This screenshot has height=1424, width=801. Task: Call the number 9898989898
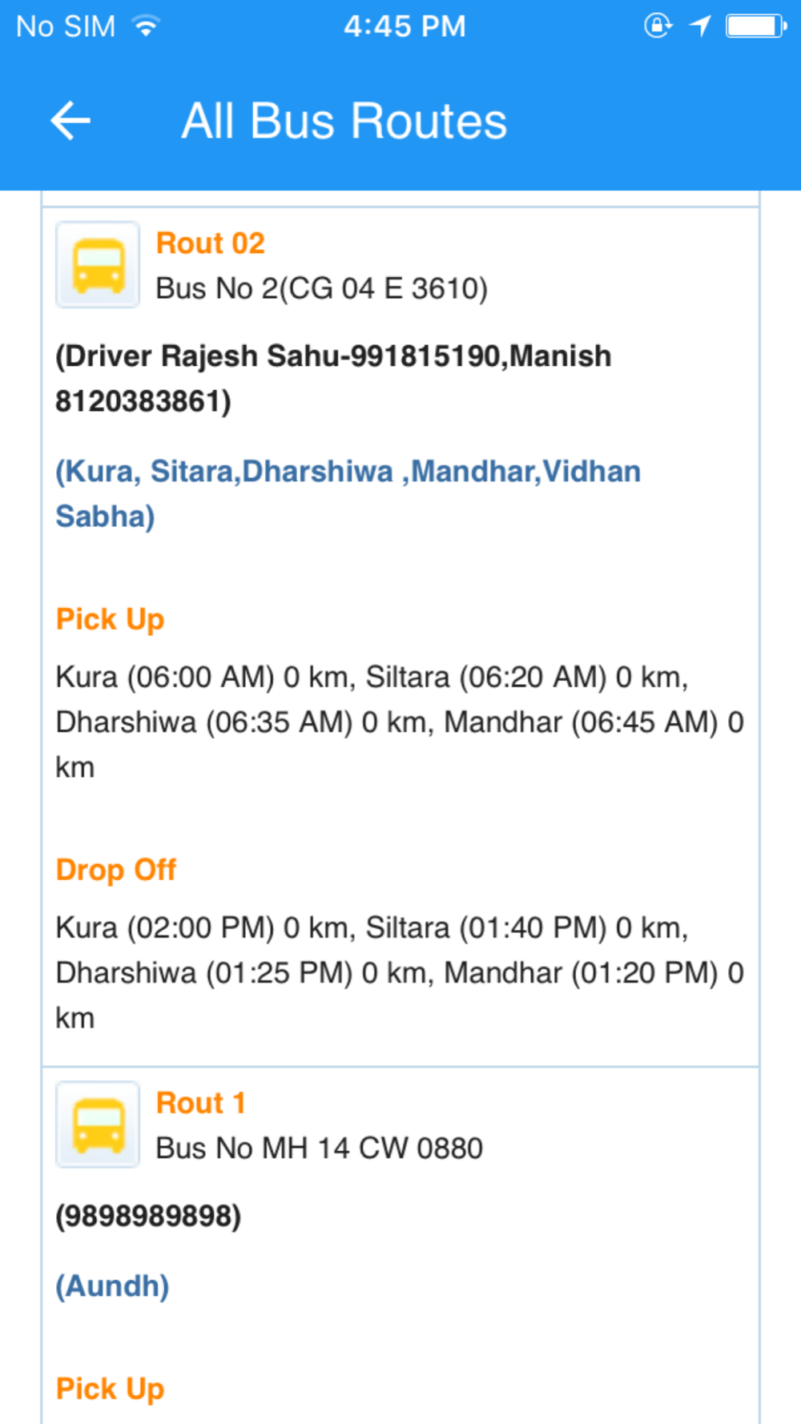tap(148, 1216)
